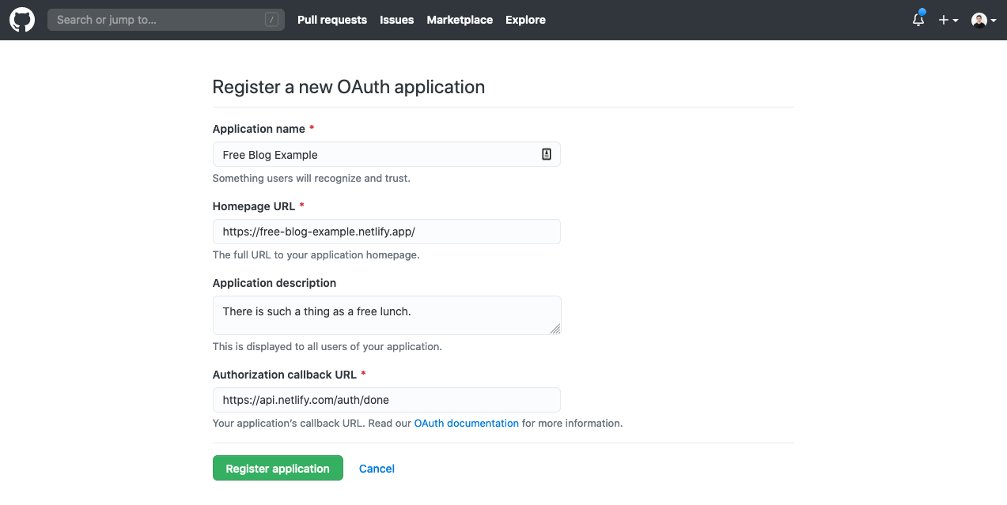Open the OAuth documentation link
Screen dimensions: 1007x505
click(467, 423)
